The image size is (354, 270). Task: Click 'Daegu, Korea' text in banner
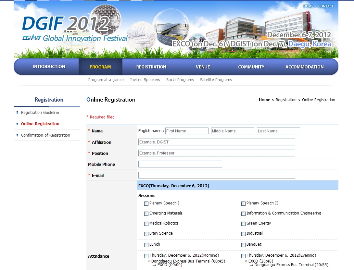pyautogui.click(x=310, y=44)
